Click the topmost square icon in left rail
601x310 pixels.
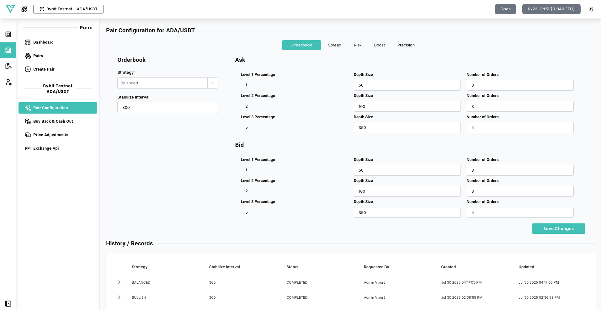pos(8,35)
